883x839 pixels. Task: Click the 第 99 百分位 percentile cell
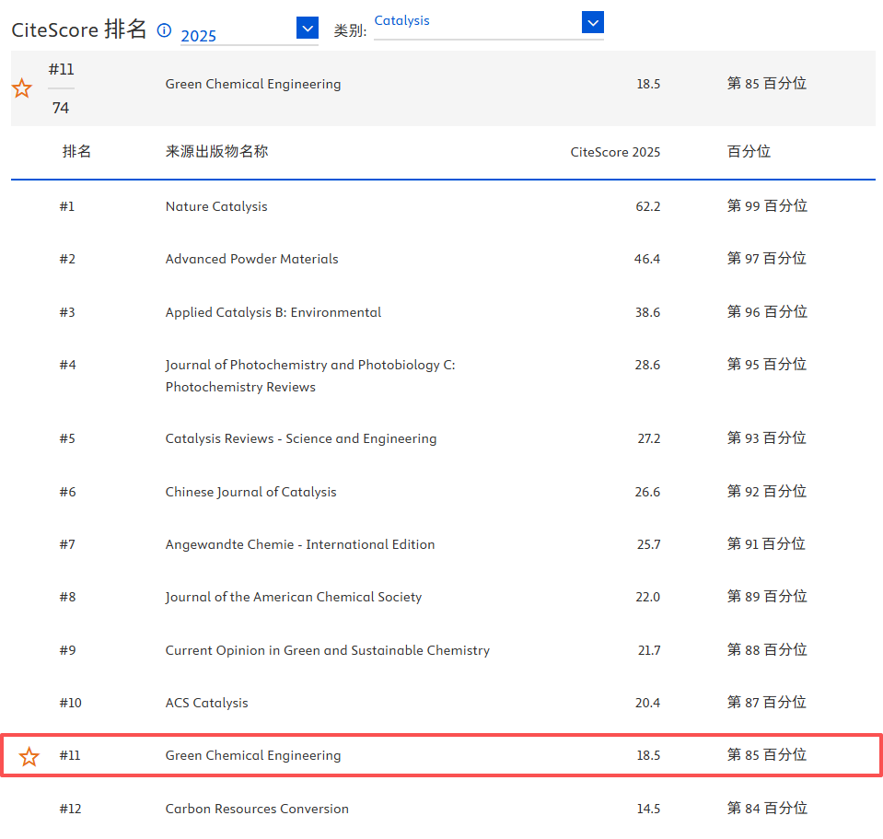click(767, 206)
